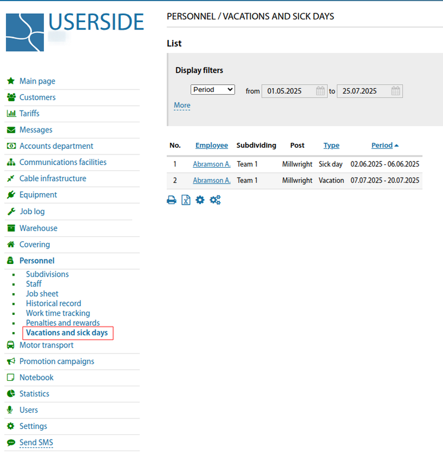Click the USERSIDE logo
Image resolution: width=443 pixels, height=456 pixels.
[x=75, y=30]
